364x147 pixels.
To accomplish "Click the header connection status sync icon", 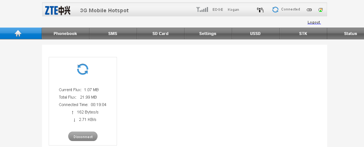I will 275,10.
